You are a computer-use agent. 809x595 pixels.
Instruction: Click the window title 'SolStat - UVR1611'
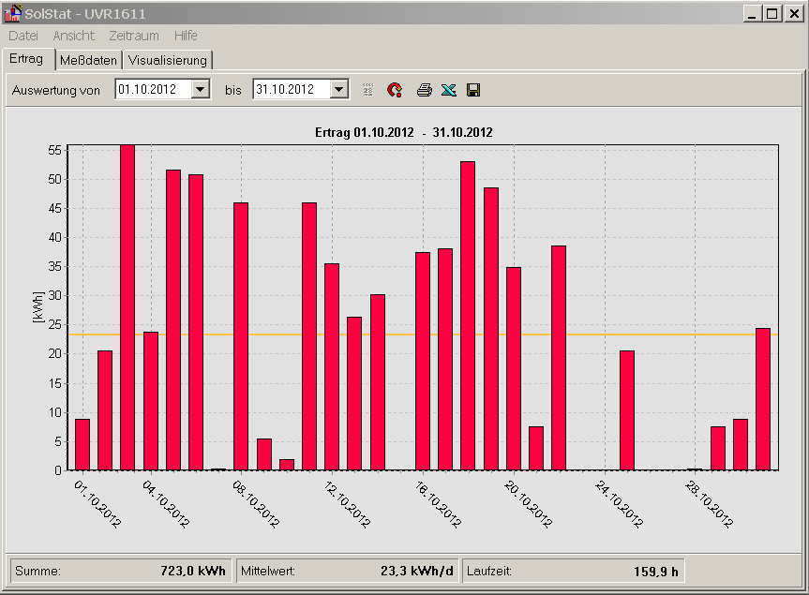click(85, 14)
